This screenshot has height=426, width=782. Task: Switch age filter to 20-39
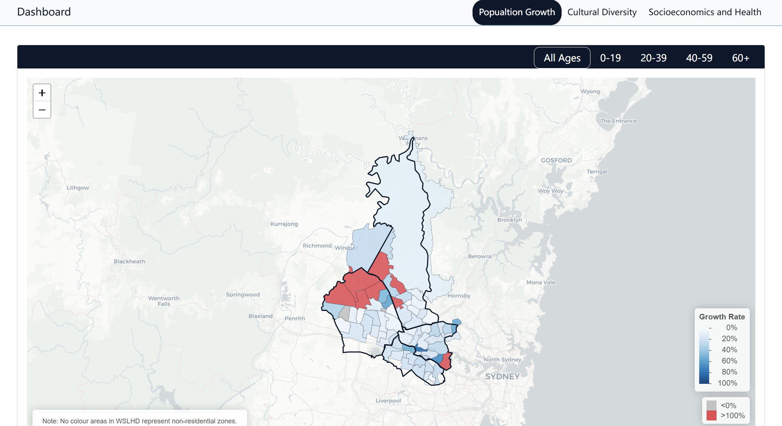click(653, 58)
